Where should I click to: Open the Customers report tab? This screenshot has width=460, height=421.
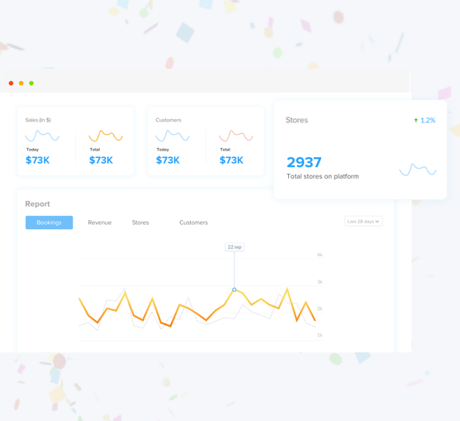(x=193, y=222)
